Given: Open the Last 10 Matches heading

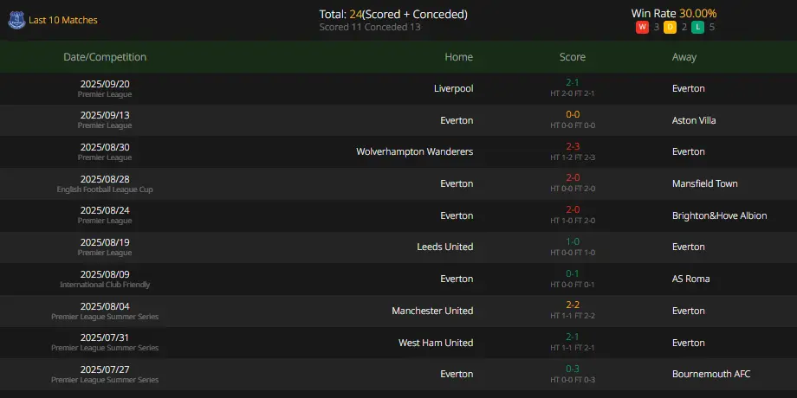Looking at the screenshot, I should (63, 20).
